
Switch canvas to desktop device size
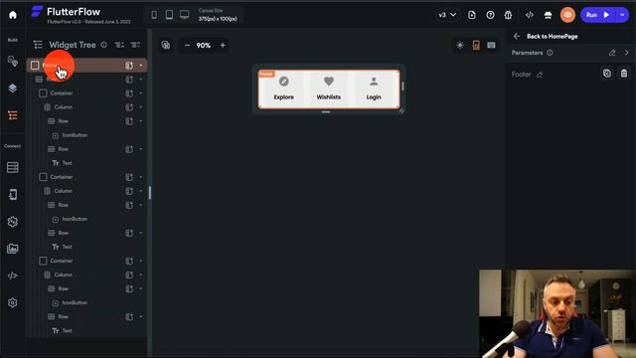pos(185,15)
